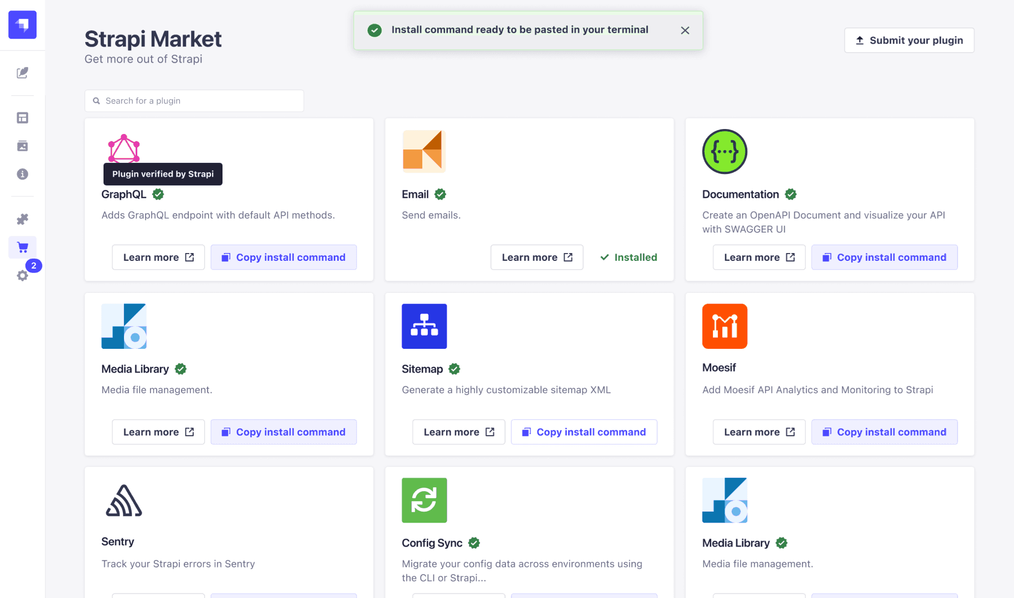Viewport: 1014px width, 598px height.
Task: Click the Sitemap plugin logo
Action: pyautogui.click(x=424, y=326)
